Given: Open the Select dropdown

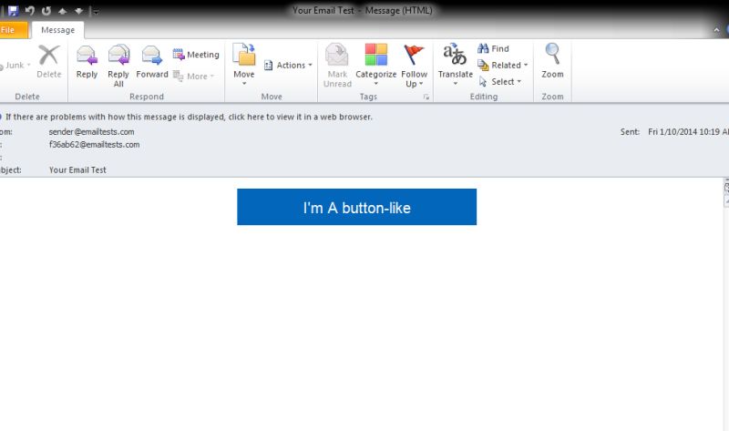Looking at the screenshot, I should pyautogui.click(x=500, y=82).
